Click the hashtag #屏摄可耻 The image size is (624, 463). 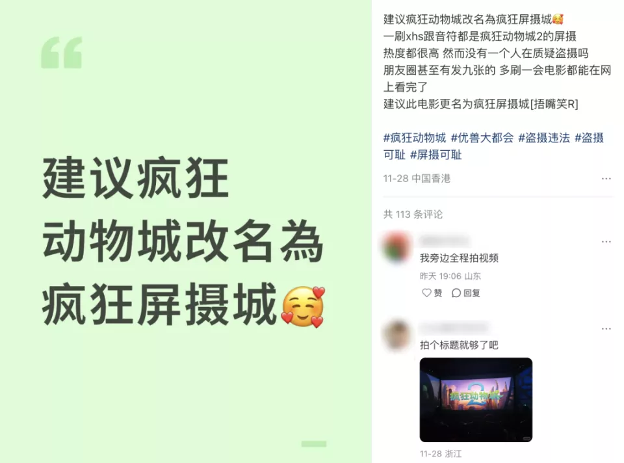coord(435,155)
